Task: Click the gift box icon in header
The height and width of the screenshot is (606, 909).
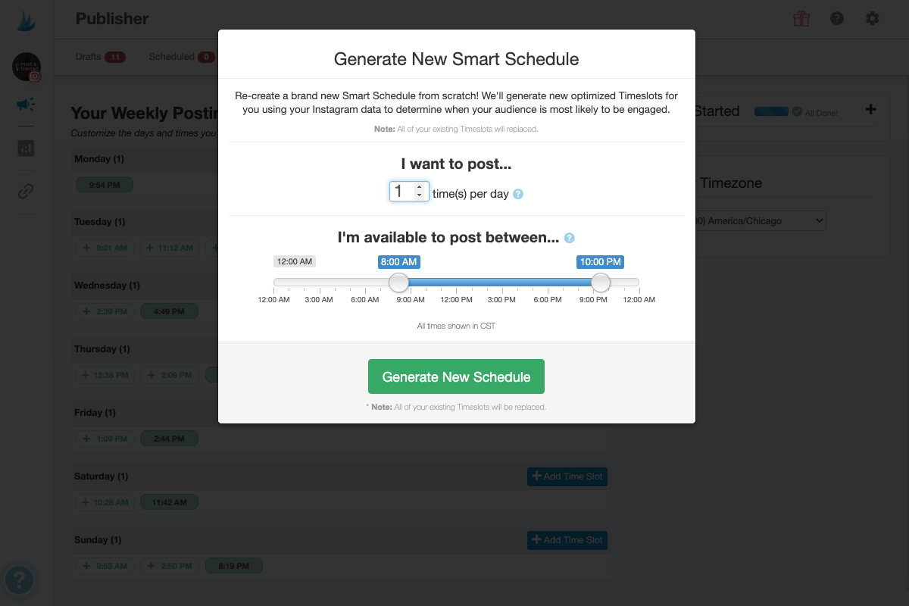Action: click(801, 19)
